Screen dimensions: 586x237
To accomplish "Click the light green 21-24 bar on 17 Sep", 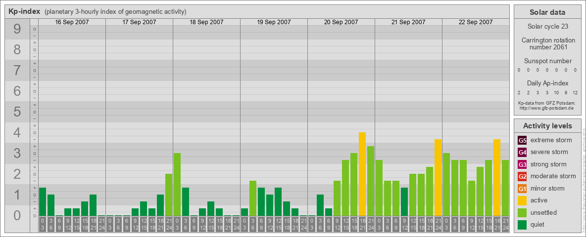I will pos(169,195).
